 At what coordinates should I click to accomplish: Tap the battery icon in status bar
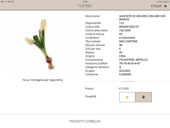165,2
